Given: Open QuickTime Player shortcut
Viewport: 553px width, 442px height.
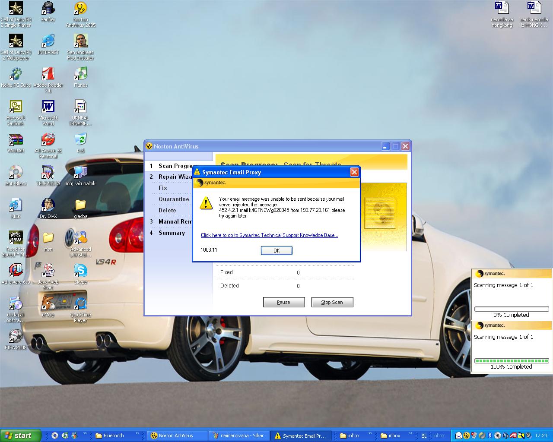Looking at the screenshot, I should pos(81,309).
